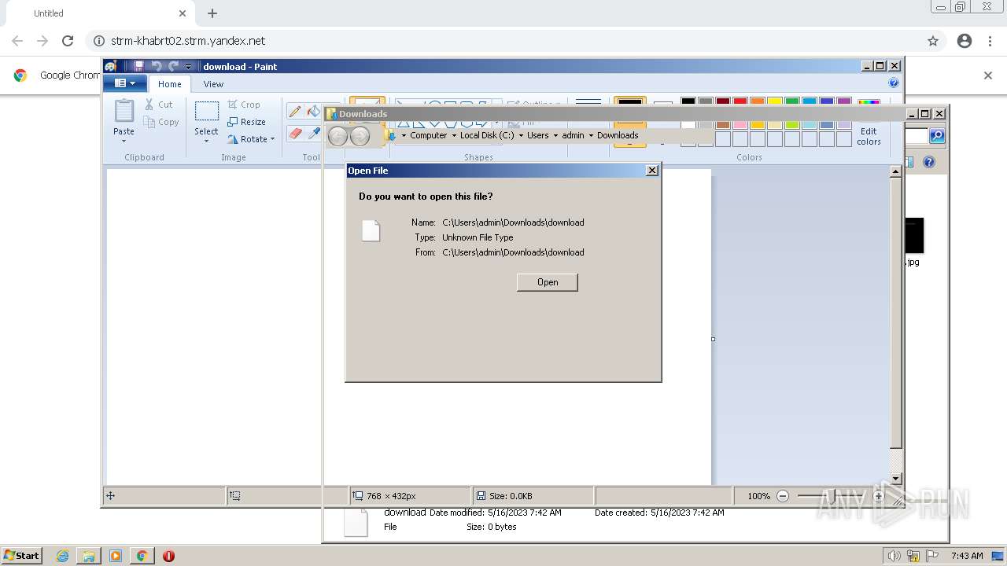
Task: Close the Open File dialog
Action: pos(651,171)
